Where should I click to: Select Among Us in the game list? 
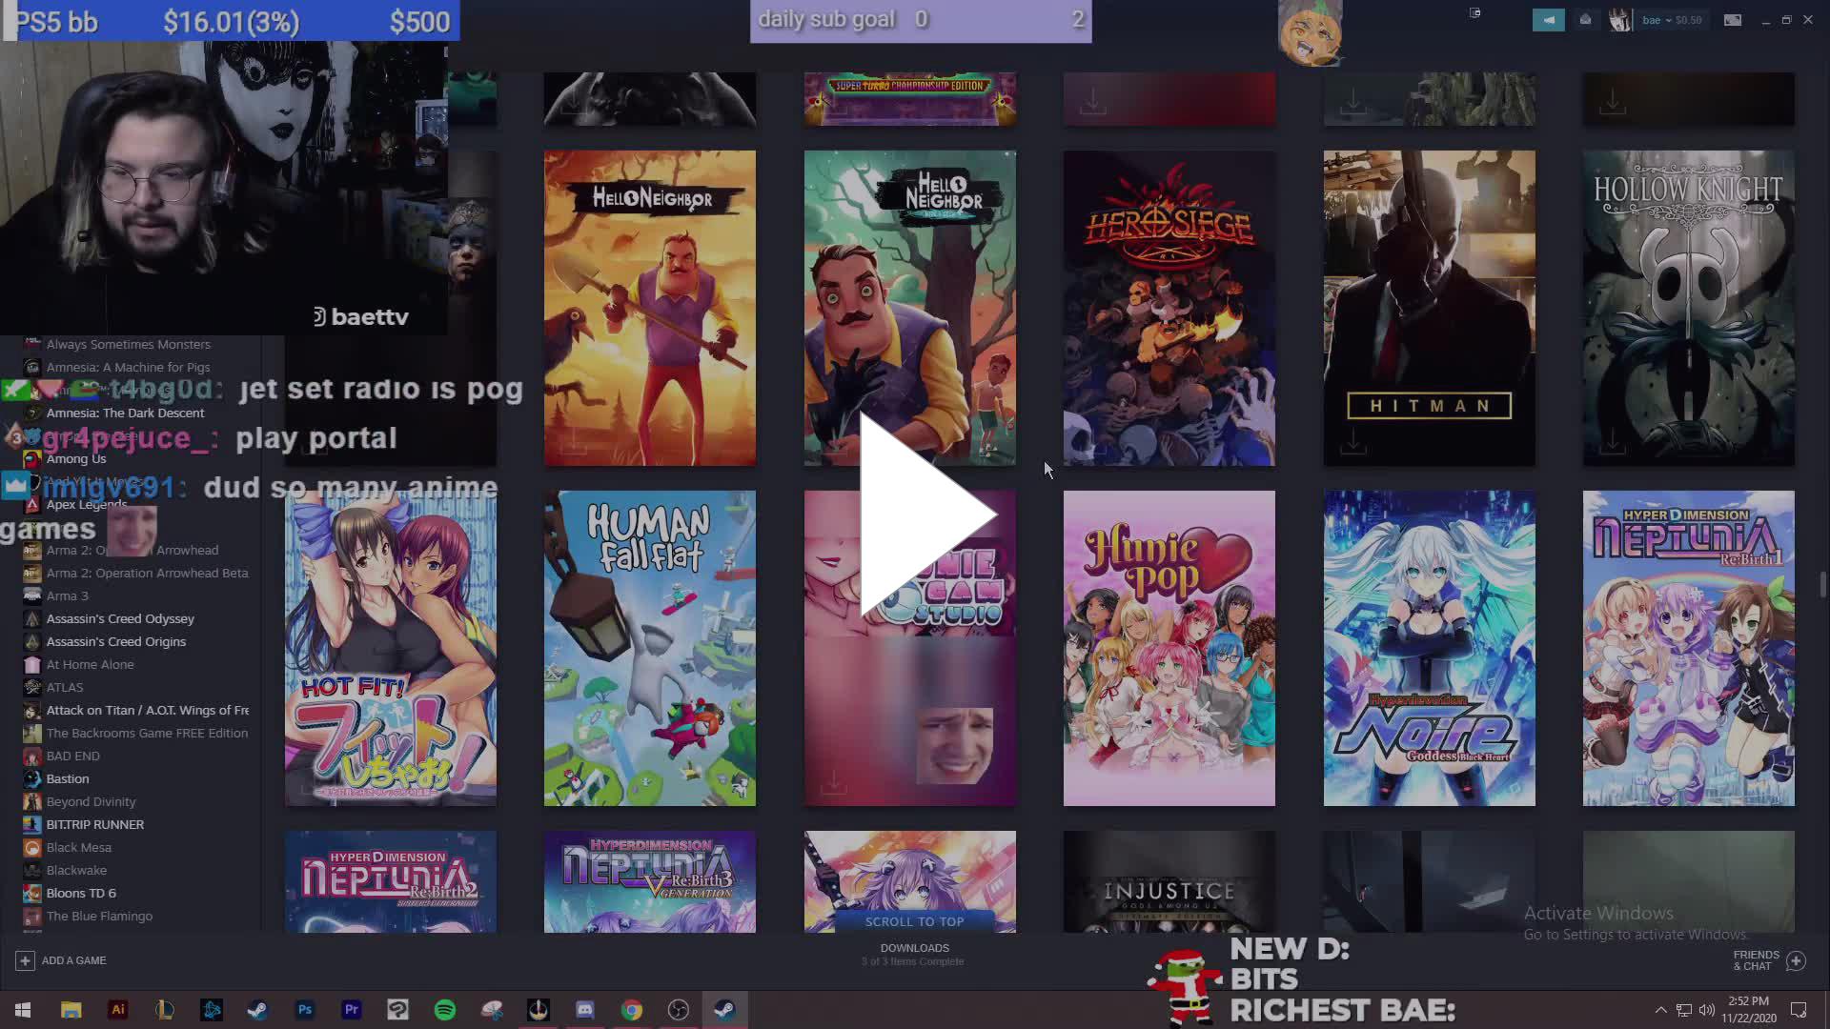point(74,458)
